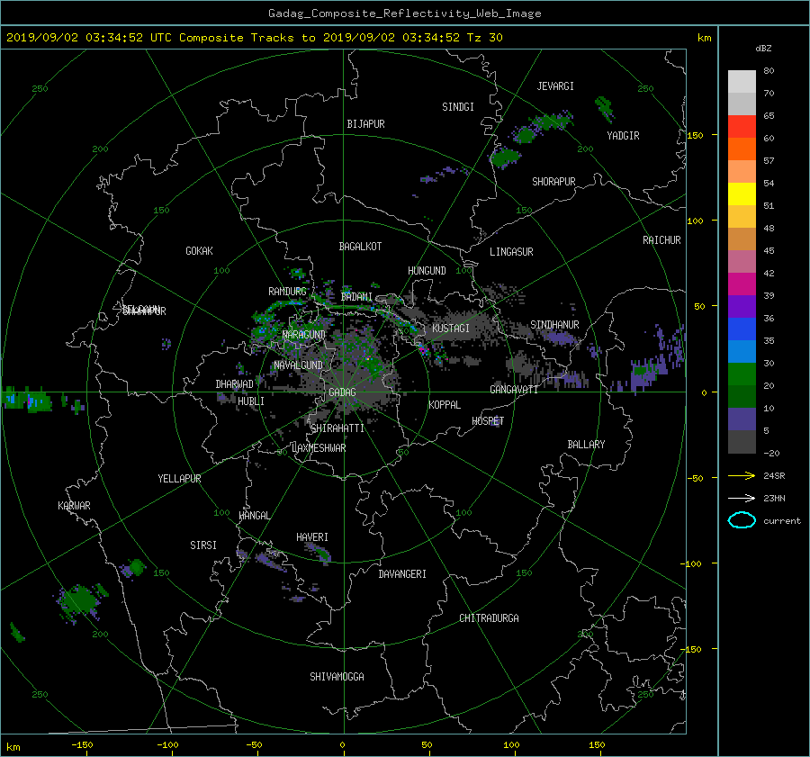The image size is (810, 757).
Task: Click the DAVANGERI city label
Action: click(x=402, y=574)
